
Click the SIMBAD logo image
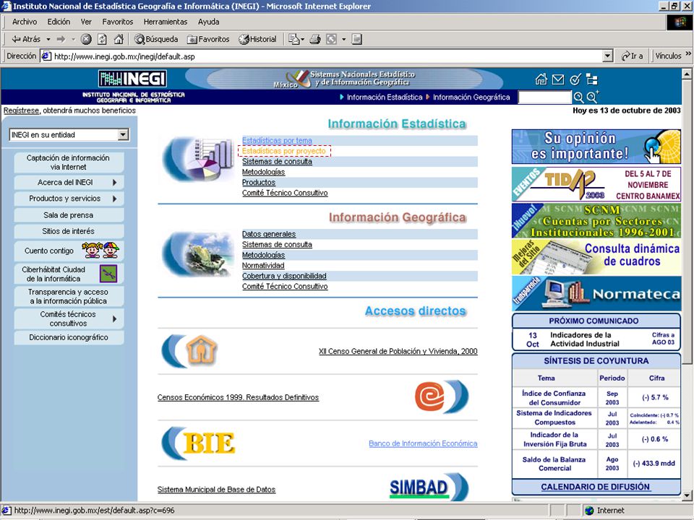coord(419,488)
